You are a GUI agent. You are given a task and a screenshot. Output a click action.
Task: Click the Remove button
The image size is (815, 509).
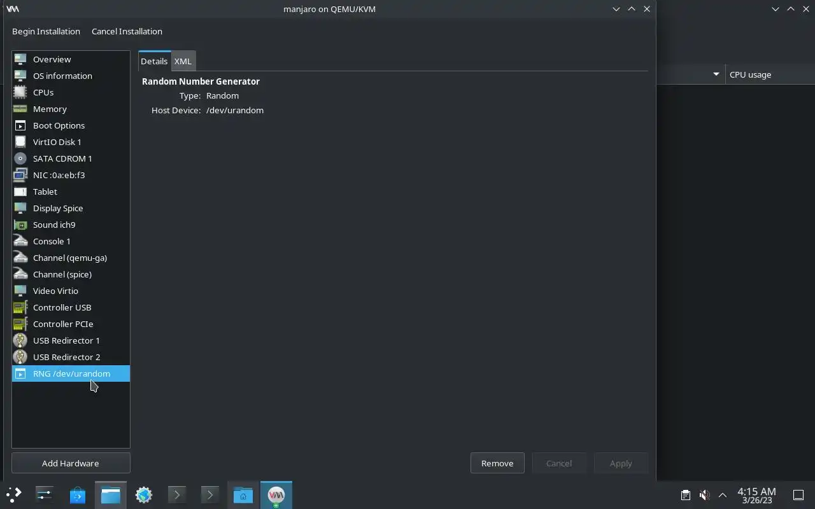[x=497, y=463]
